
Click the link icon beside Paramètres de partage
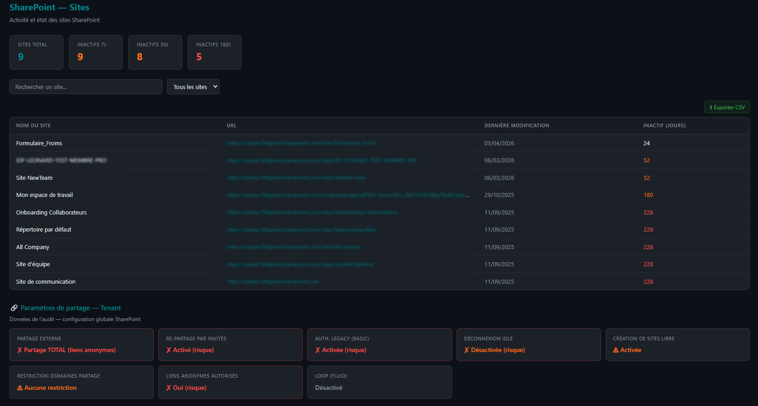[14, 308]
